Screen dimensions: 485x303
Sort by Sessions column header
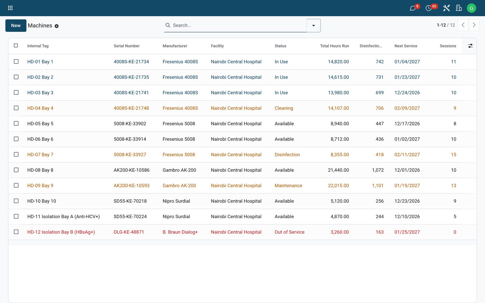pyautogui.click(x=448, y=46)
